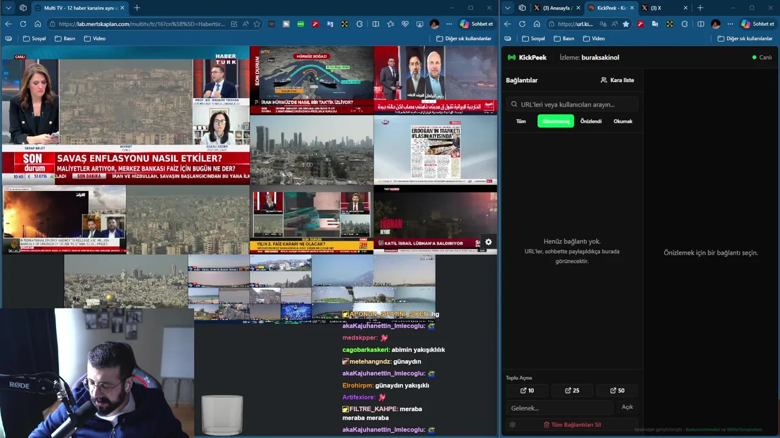Go to home page in right browser
The height and width of the screenshot is (438, 780).
click(x=537, y=24)
